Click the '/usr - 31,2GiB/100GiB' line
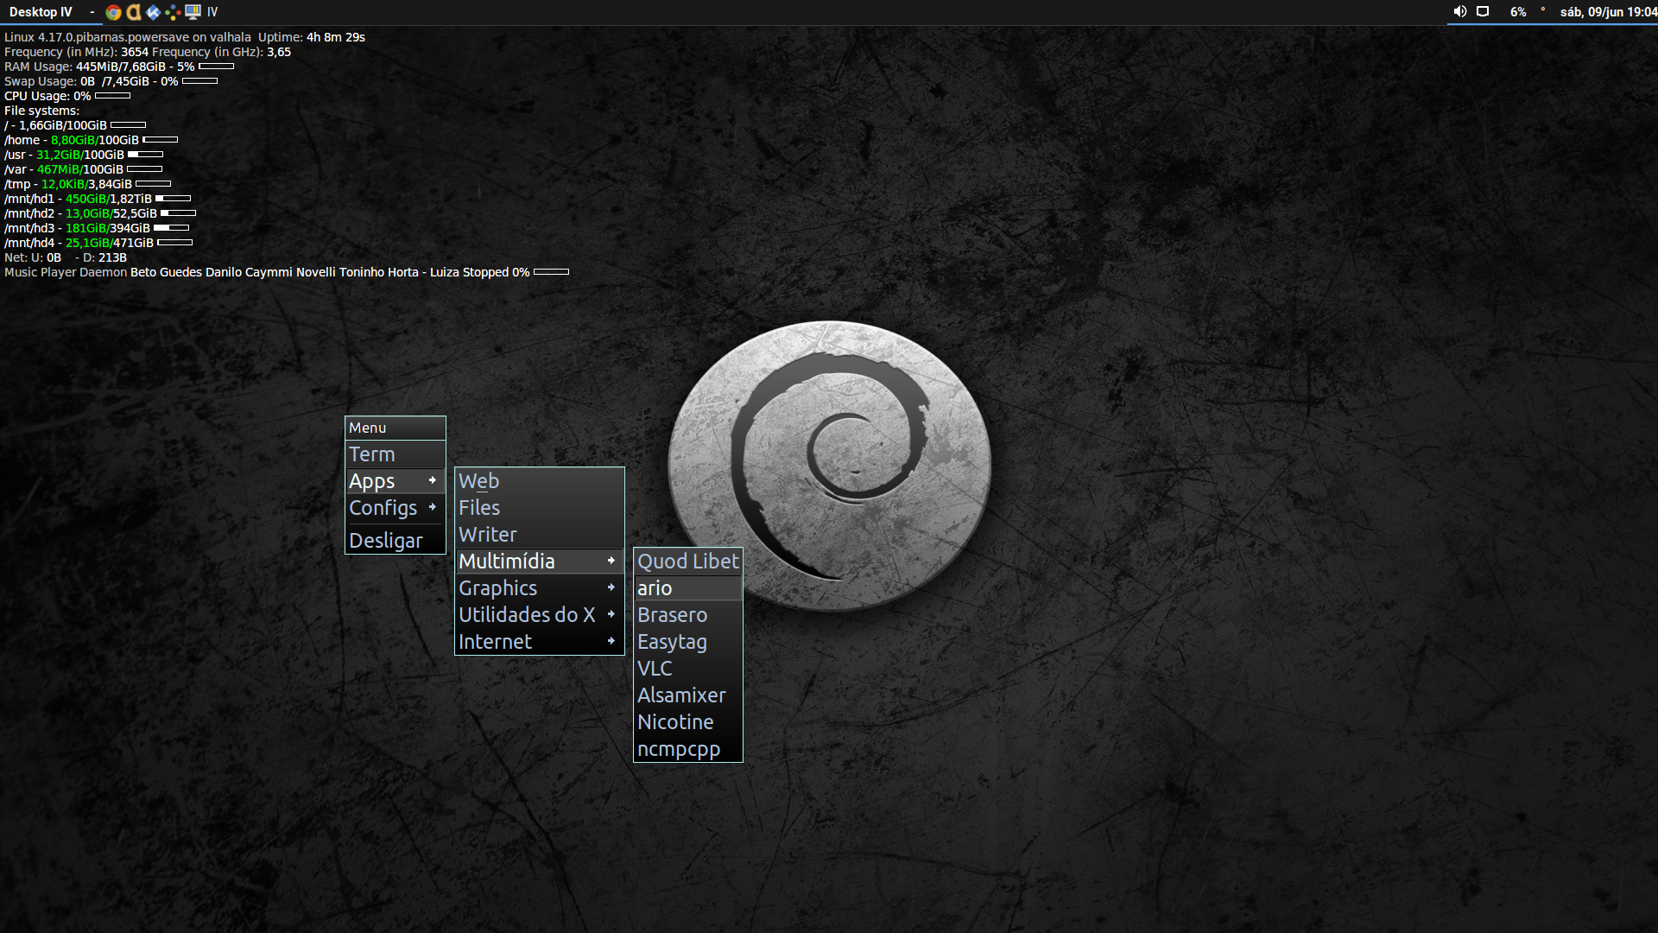 [x=84, y=155]
